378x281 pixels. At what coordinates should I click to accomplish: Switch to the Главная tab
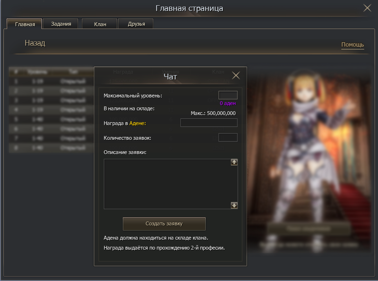[25, 24]
